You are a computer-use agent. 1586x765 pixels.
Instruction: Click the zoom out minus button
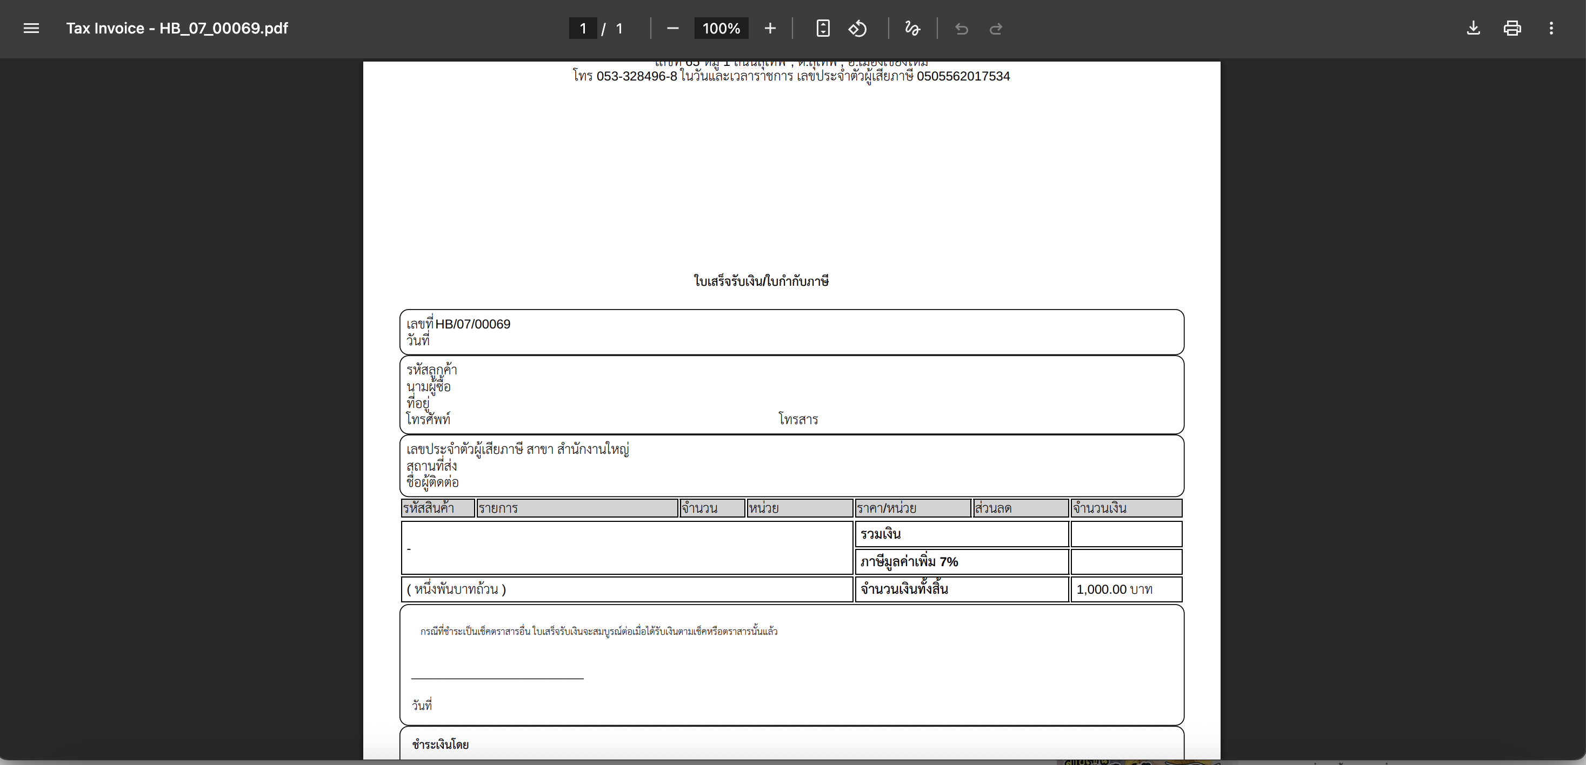pos(672,28)
